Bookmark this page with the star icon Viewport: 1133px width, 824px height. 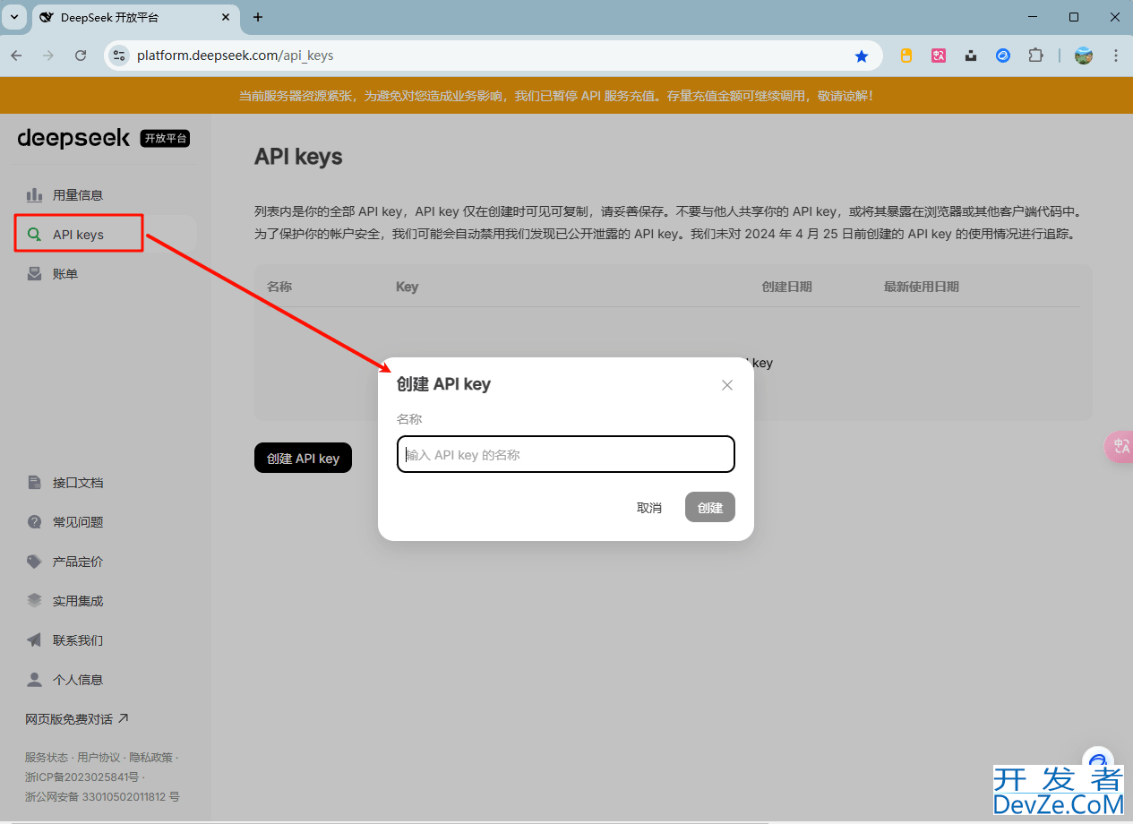pos(862,56)
